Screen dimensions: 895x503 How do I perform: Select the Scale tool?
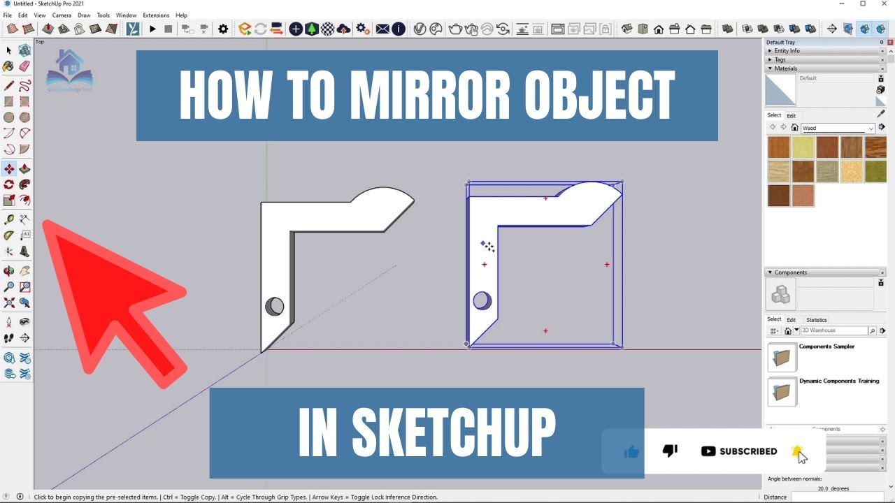[9, 201]
